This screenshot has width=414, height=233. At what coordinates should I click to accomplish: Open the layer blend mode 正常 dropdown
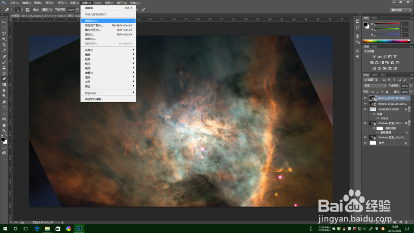click(375, 86)
